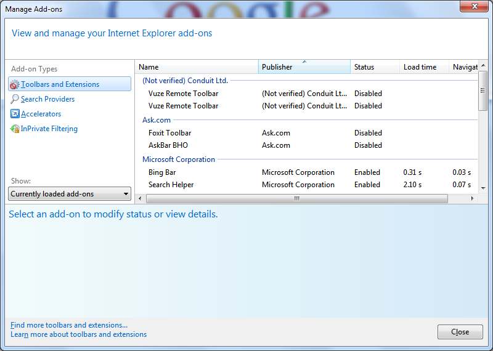
Task: Close the Manage Add-ons window with X
Action: tap(475, 6)
